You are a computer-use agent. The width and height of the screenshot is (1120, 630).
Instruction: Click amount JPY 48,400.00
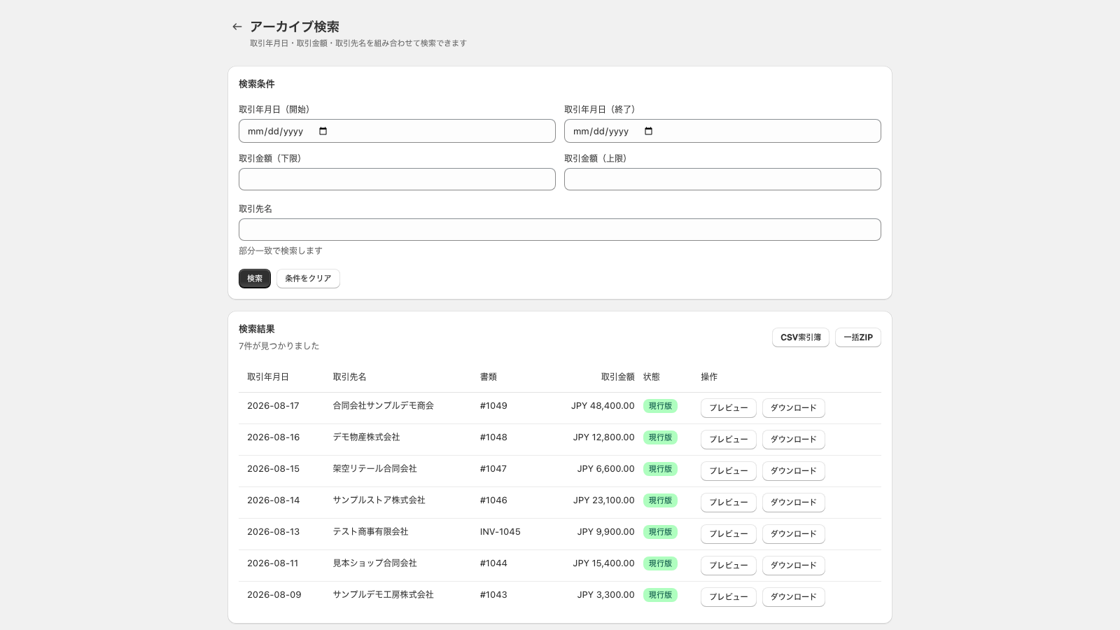603,405
